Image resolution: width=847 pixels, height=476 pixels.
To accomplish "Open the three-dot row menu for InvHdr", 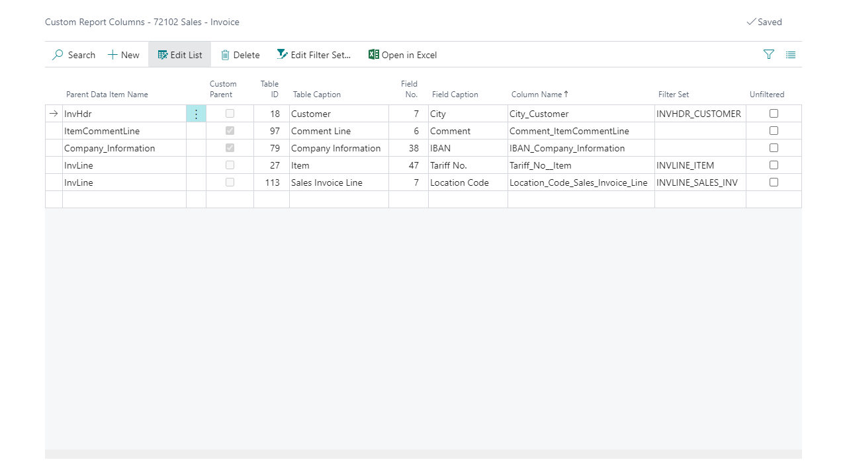I will pos(196,114).
